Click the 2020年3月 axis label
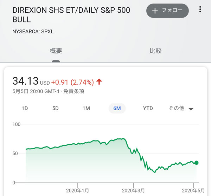Viewport: 211px width, 196px height. 134,190
